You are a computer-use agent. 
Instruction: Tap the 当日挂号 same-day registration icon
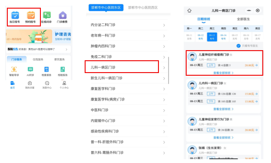pos(15,16)
